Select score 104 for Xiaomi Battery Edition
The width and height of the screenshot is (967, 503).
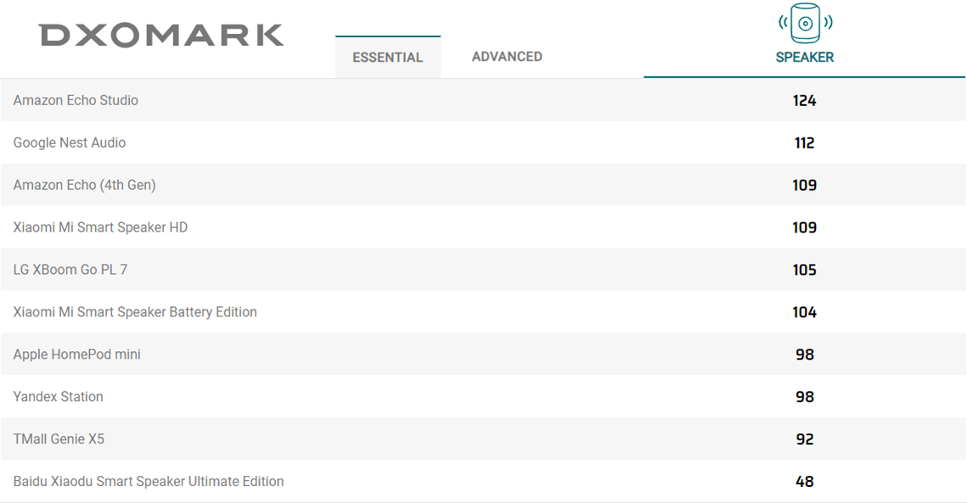click(805, 312)
